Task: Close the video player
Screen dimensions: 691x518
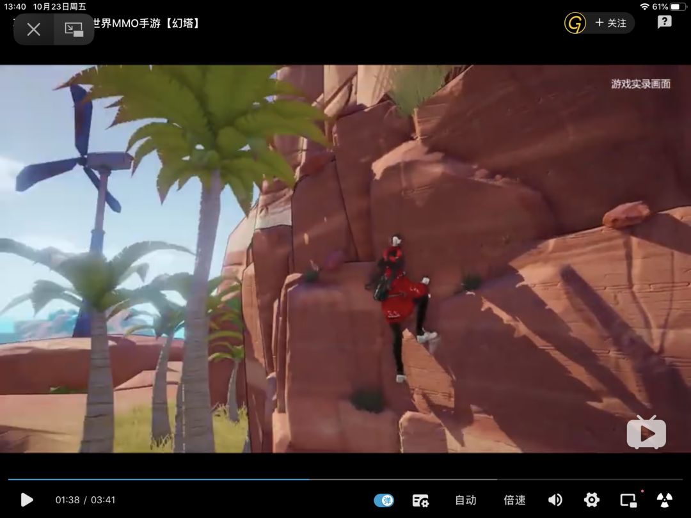Action: (x=33, y=29)
